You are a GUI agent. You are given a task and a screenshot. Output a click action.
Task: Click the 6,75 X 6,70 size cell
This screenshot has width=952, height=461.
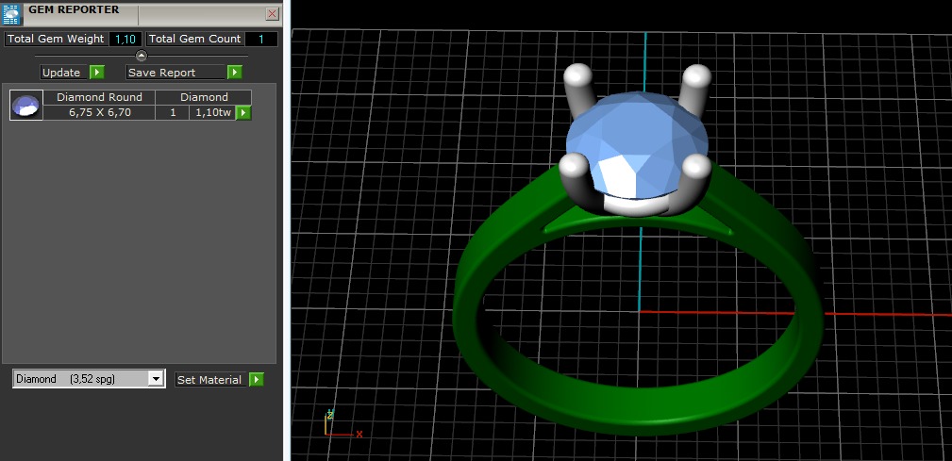[100, 112]
